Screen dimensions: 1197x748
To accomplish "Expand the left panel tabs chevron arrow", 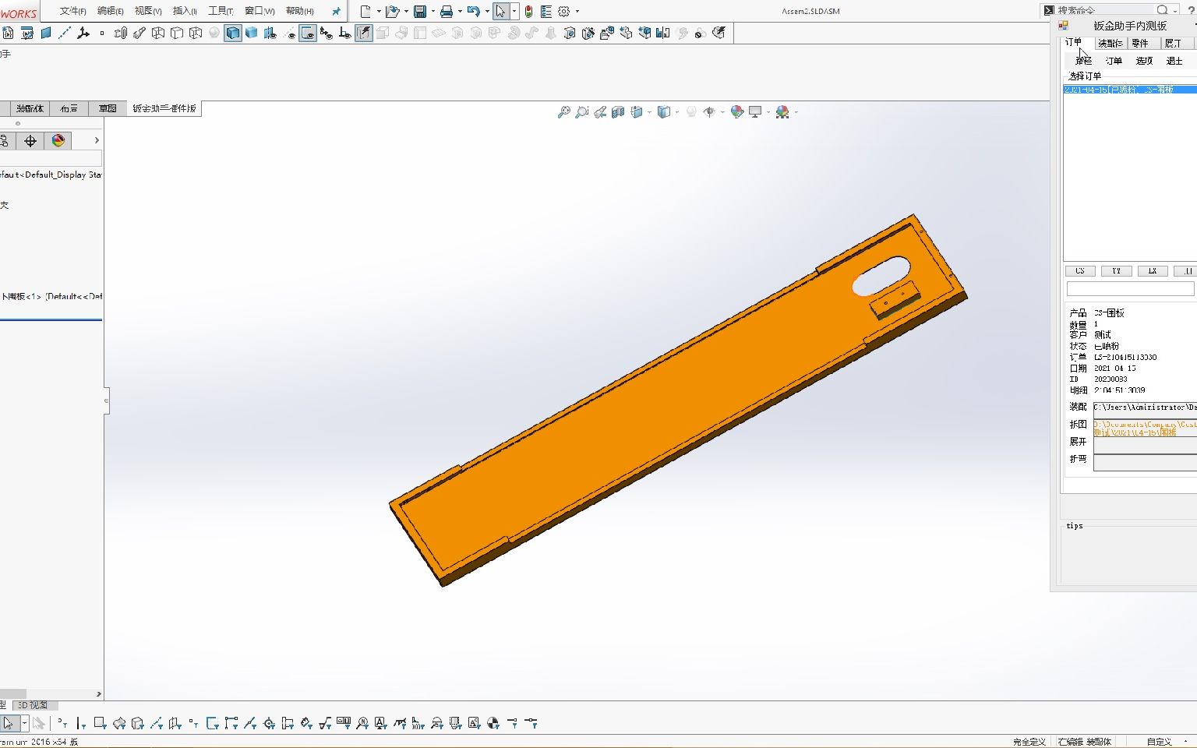I will (x=97, y=140).
